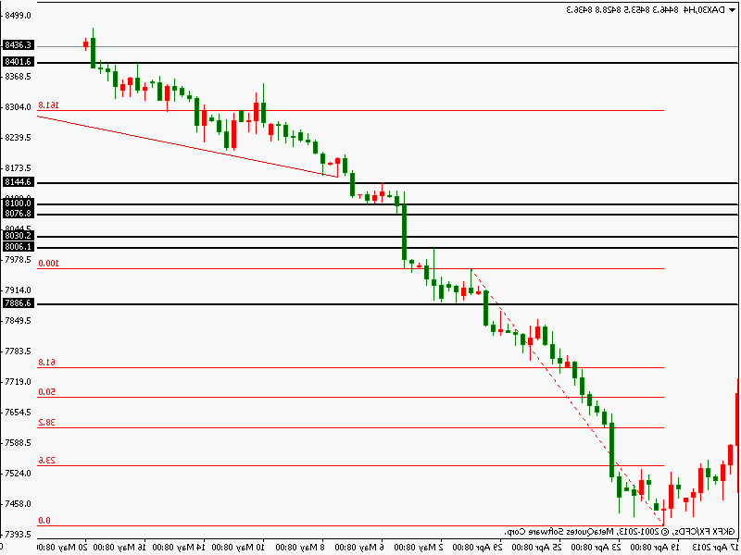The width and height of the screenshot is (741, 555).
Task: Click the 25 Apr 08:00 time label
Action: [535, 548]
